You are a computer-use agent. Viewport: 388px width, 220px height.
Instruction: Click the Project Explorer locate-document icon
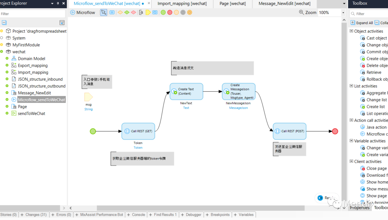pos(62,23)
